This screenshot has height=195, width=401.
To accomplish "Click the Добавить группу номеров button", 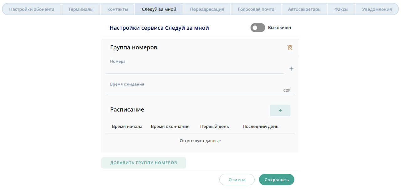I will tap(143, 163).
